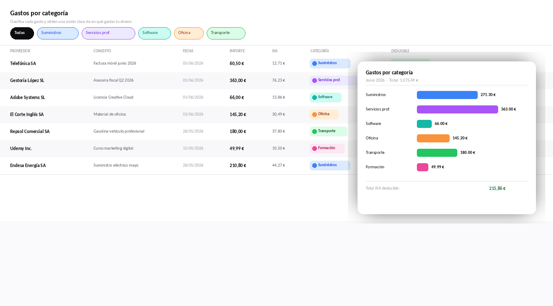This screenshot has width=553, height=306.
Task: Click the blue Suministros chart bar
Action: coord(447,95)
